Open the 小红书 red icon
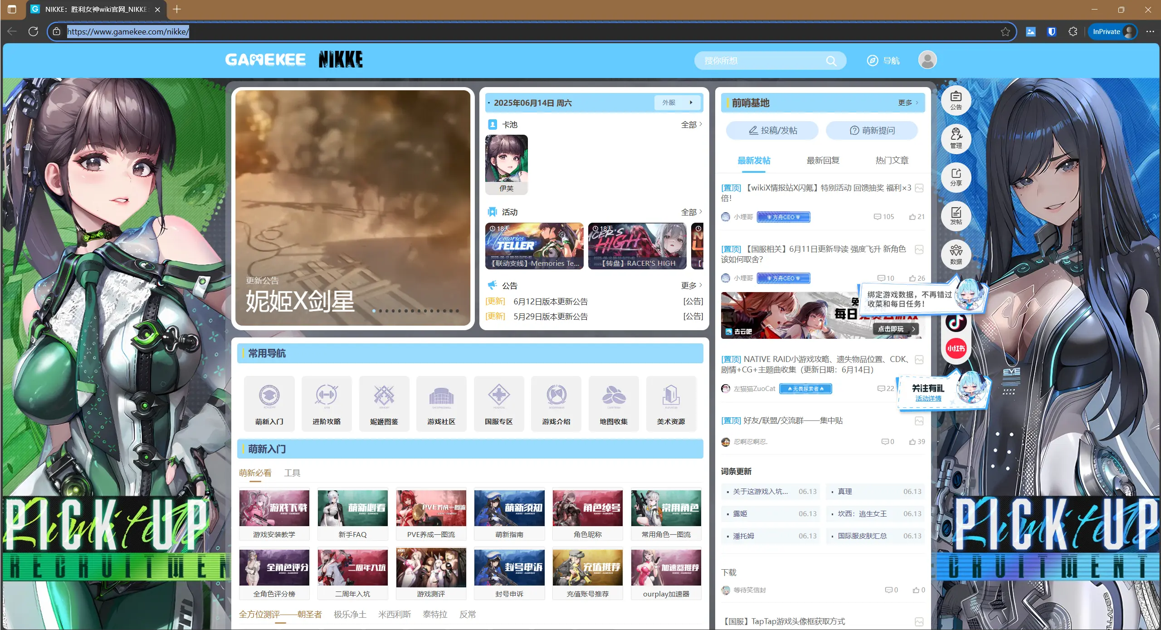 point(956,348)
